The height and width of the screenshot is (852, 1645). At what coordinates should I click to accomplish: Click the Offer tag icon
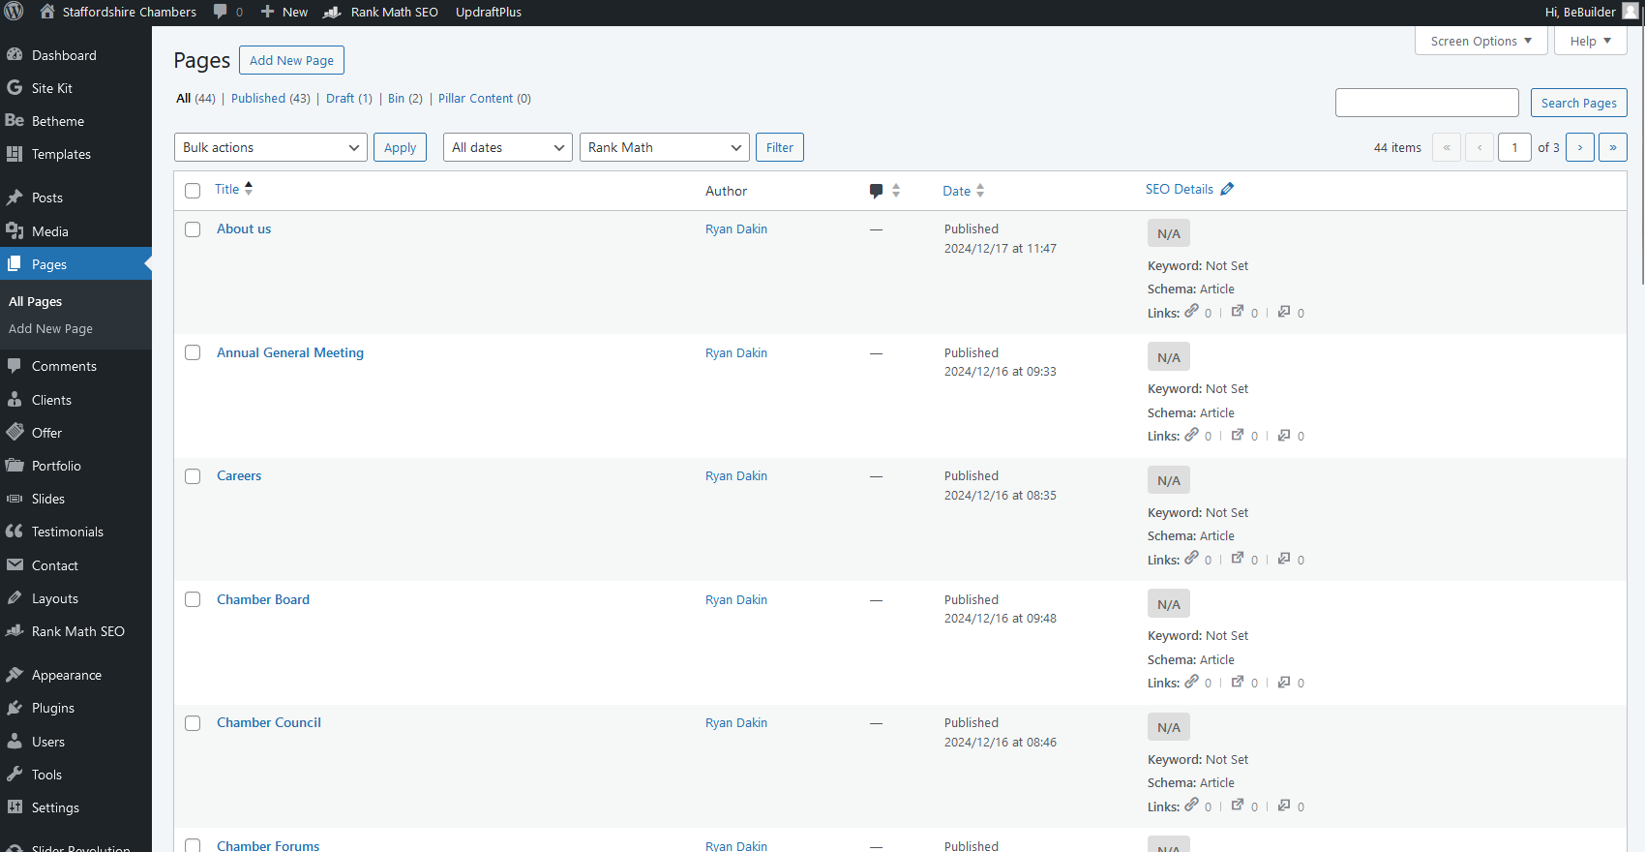coord(15,433)
